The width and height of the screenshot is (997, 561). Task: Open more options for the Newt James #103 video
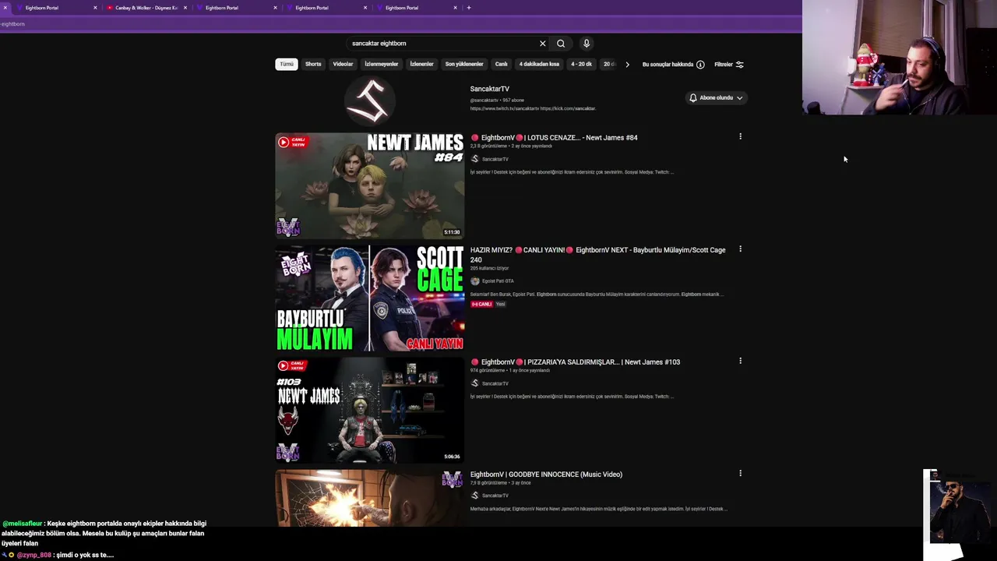[740, 361]
